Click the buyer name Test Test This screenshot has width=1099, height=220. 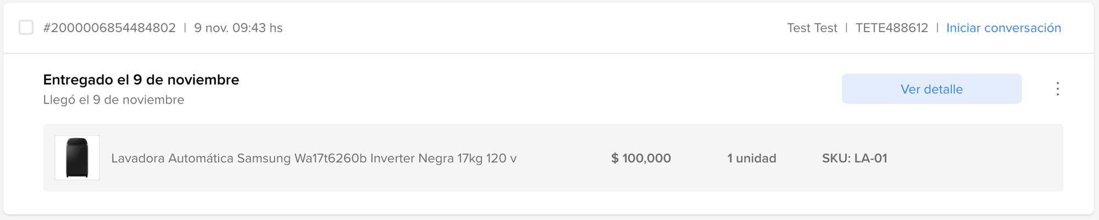(x=812, y=28)
